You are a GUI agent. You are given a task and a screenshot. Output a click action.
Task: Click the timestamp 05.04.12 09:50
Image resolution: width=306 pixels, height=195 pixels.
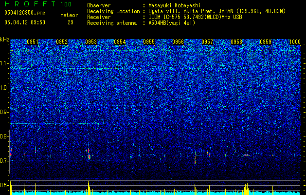[x=25, y=22]
